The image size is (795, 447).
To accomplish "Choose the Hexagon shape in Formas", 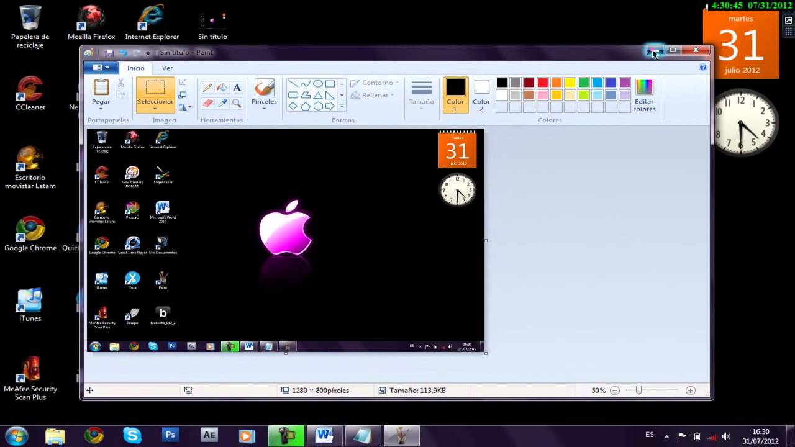I will [x=317, y=106].
